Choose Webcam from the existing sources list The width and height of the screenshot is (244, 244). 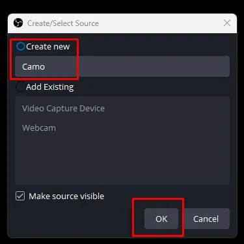pyautogui.click(x=39, y=128)
